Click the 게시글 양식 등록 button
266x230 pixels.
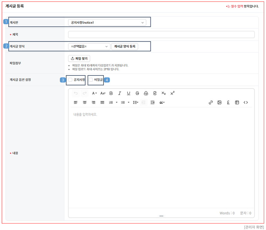pos(125,47)
